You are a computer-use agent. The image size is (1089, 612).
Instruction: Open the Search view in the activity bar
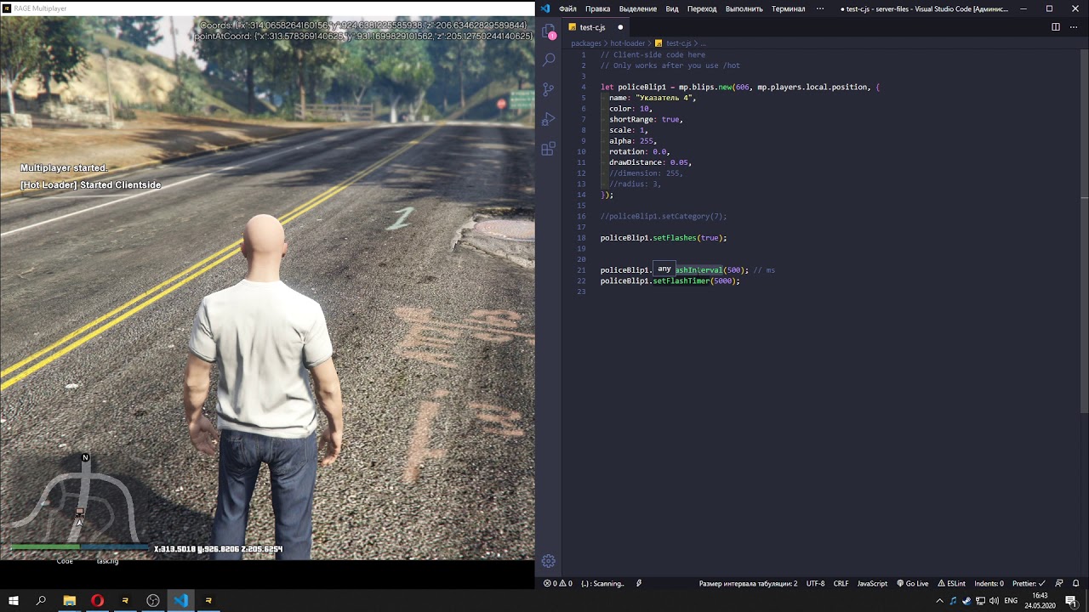pyautogui.click(x=549, y=59)
